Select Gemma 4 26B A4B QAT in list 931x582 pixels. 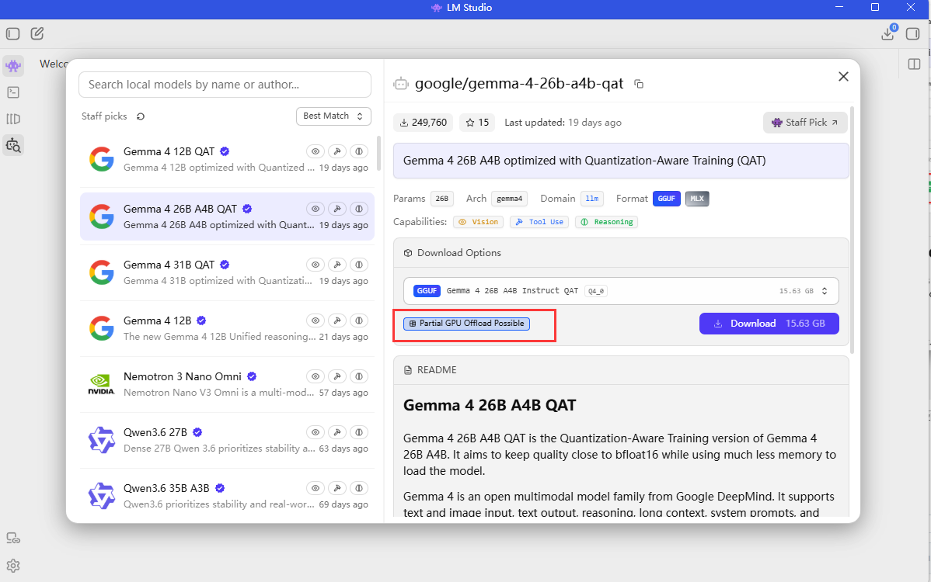(228, 217)
